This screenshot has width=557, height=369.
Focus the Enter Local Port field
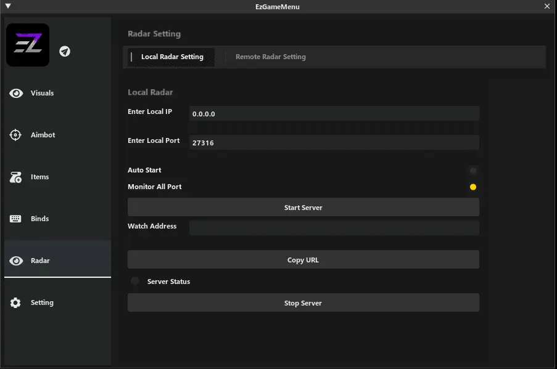coord(333,143)
